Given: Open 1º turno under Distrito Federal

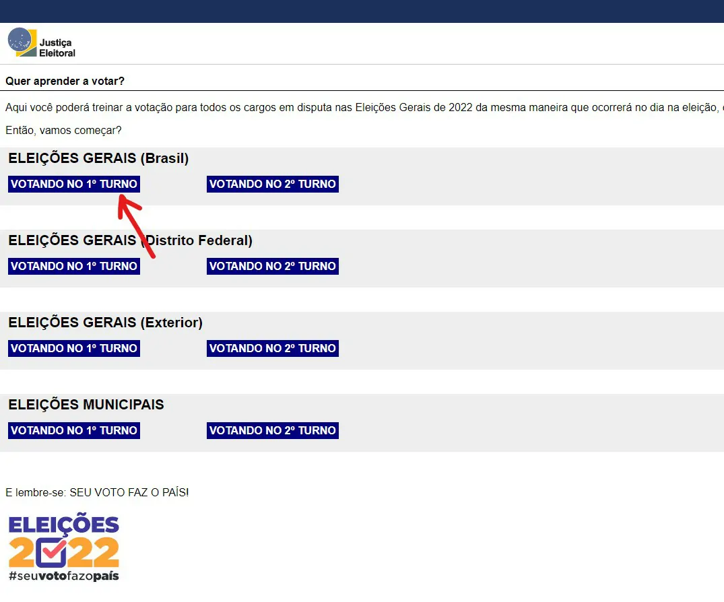Looking at the screenshot, I should 74,267.
